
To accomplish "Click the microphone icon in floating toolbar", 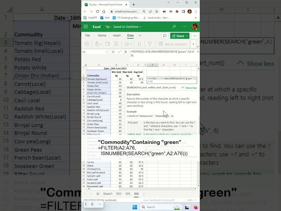I will point(92,204).
